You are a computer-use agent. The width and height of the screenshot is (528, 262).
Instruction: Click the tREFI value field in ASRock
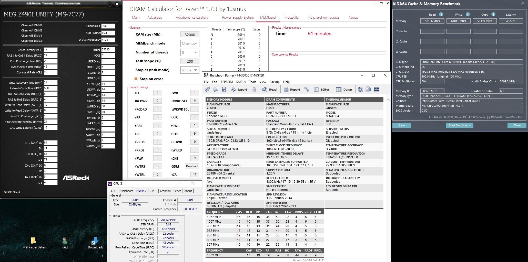(108, 50)
